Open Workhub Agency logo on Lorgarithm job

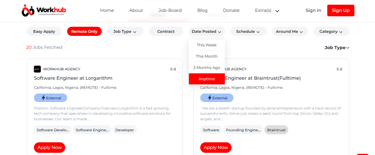coord(37,69)
